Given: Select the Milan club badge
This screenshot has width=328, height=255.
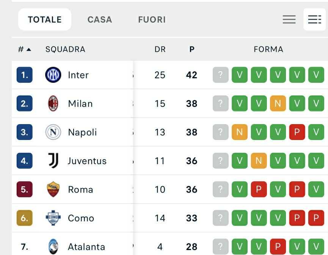Looking at the screenshot, I should click(52, 103).
